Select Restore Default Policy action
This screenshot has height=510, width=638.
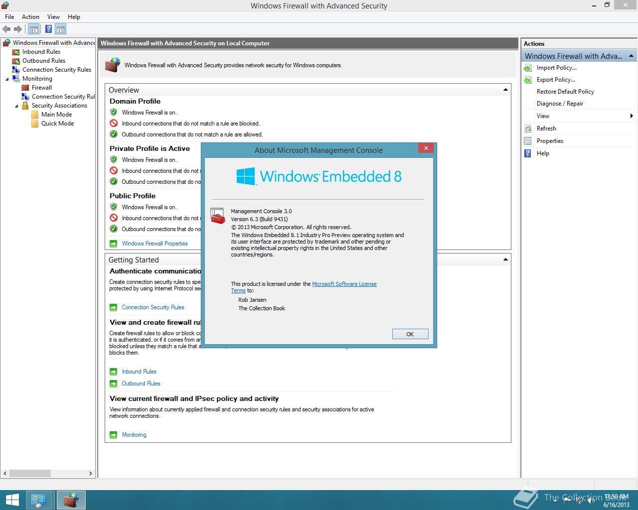click(565, 92)
